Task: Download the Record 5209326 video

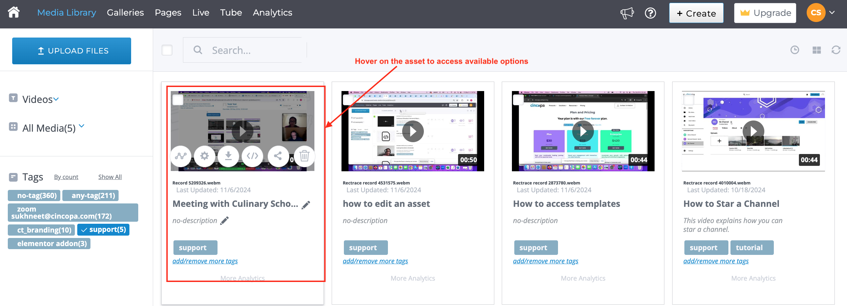Action: click(228, 156)
